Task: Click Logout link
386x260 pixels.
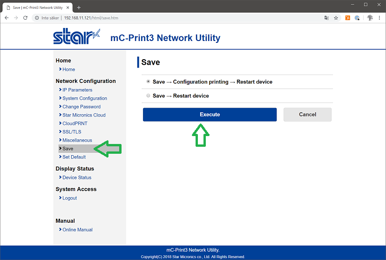Action: point(70,198)
